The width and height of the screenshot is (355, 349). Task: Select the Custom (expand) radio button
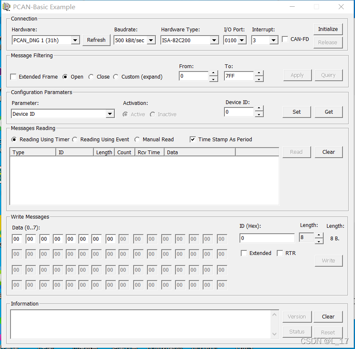[116, 77]
